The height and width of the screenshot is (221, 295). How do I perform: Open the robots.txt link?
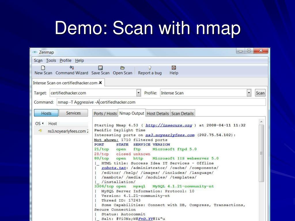pyautogui.click(x=114, y=168)
